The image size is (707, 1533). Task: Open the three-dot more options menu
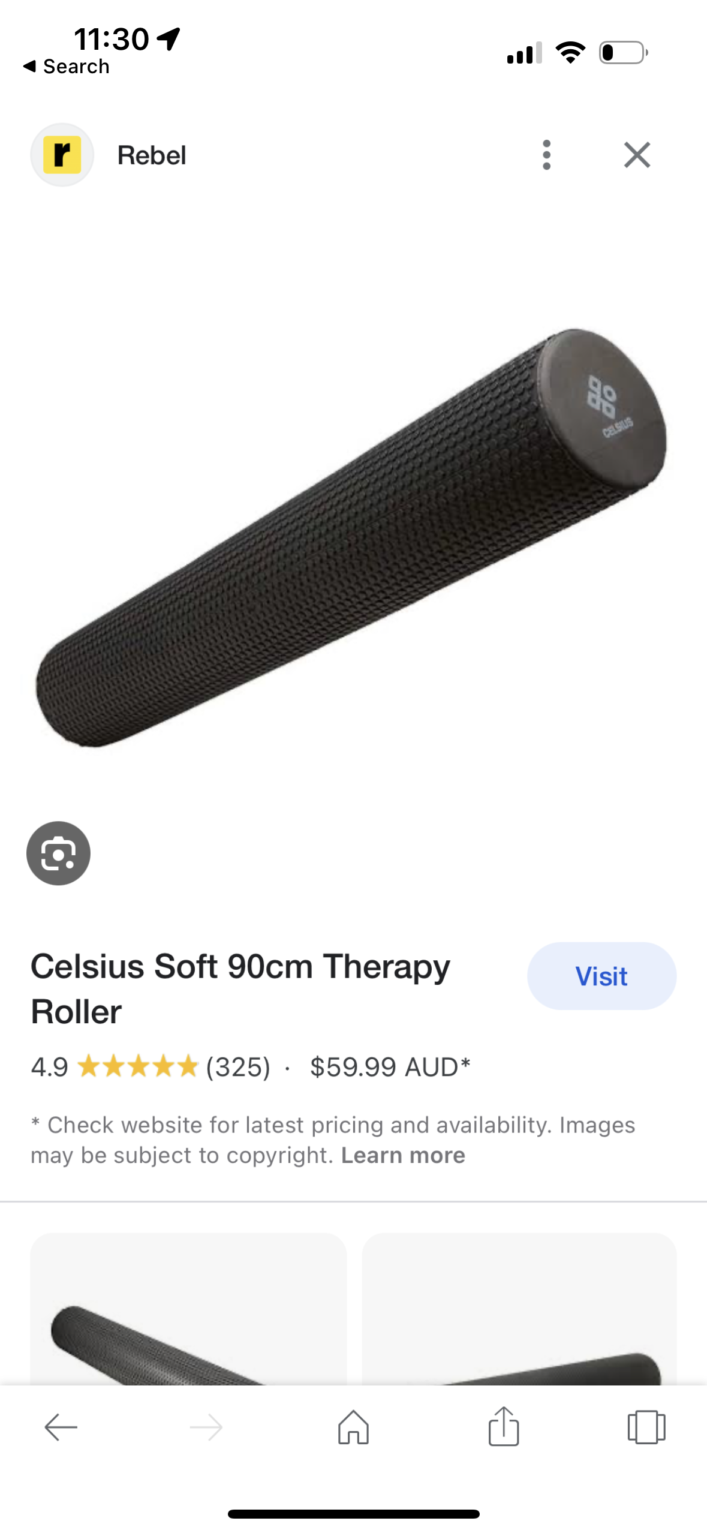[546, 155]
